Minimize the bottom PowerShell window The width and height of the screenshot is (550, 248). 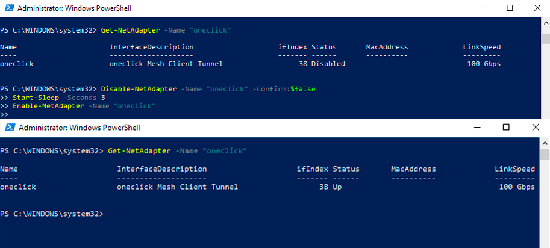[x=478, y=128]
